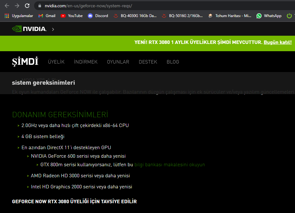Viewport: 295px width, 213px height.
Task: Click the '2.0GHz veya daha hızlı' line
Action: pos(75,125)
